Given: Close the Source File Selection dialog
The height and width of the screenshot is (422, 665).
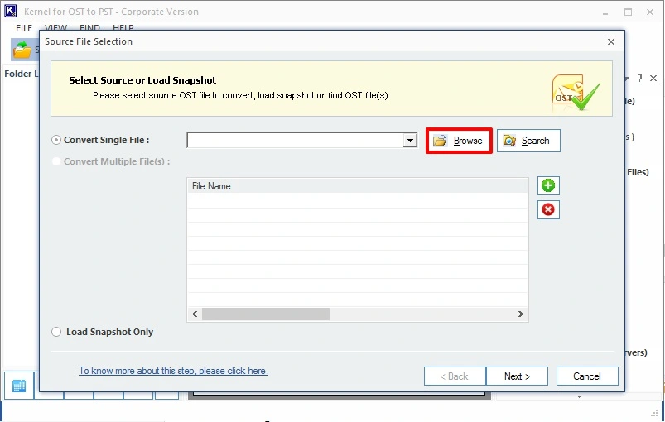Looking at the screenshot, I should (611, 41).
